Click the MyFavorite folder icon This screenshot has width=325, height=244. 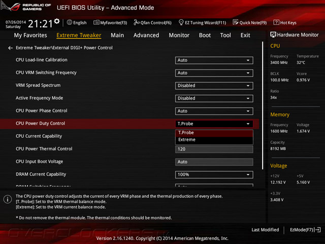pos(96,22)
